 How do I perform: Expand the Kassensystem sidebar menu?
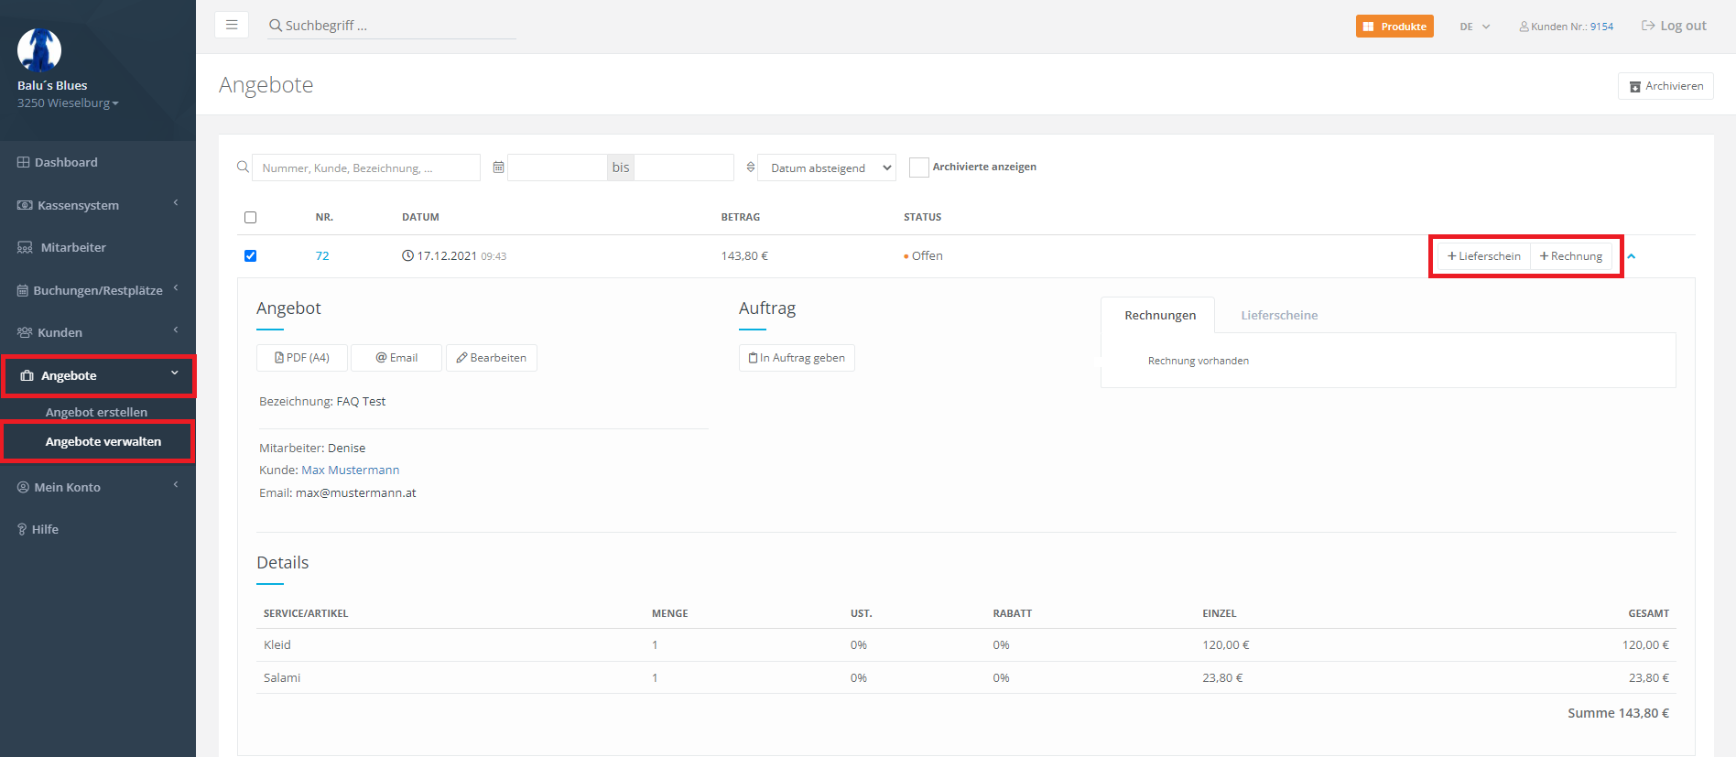tap(98, 205)
